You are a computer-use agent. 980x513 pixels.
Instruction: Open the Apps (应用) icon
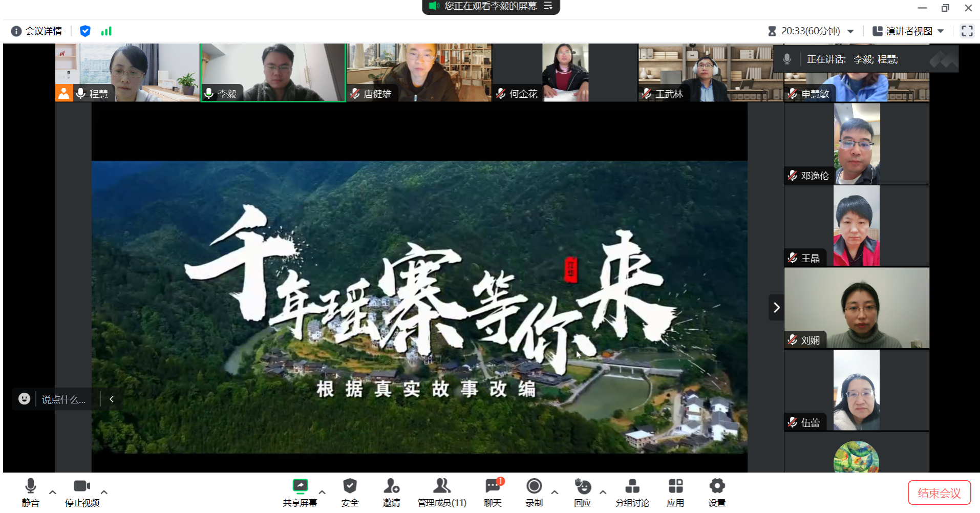click(675, 486)
